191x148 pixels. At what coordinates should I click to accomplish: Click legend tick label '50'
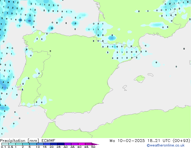tap(93, 147)
